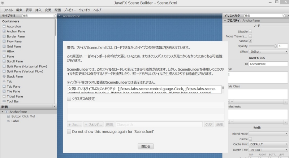Click the Stack Pane library icon
This screenshot has height=158, width=289.
(4, 76)
